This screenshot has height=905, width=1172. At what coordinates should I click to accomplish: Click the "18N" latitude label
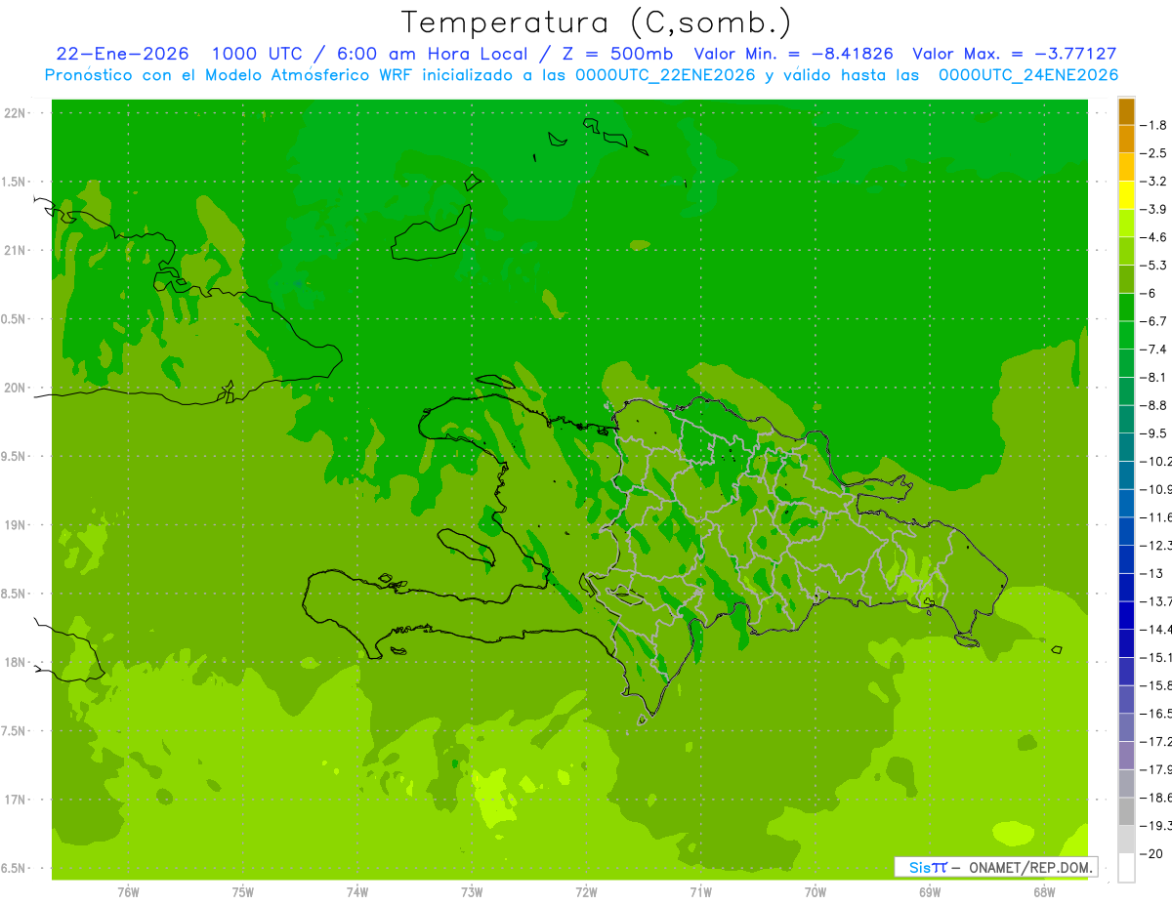(x=14, y=663)
